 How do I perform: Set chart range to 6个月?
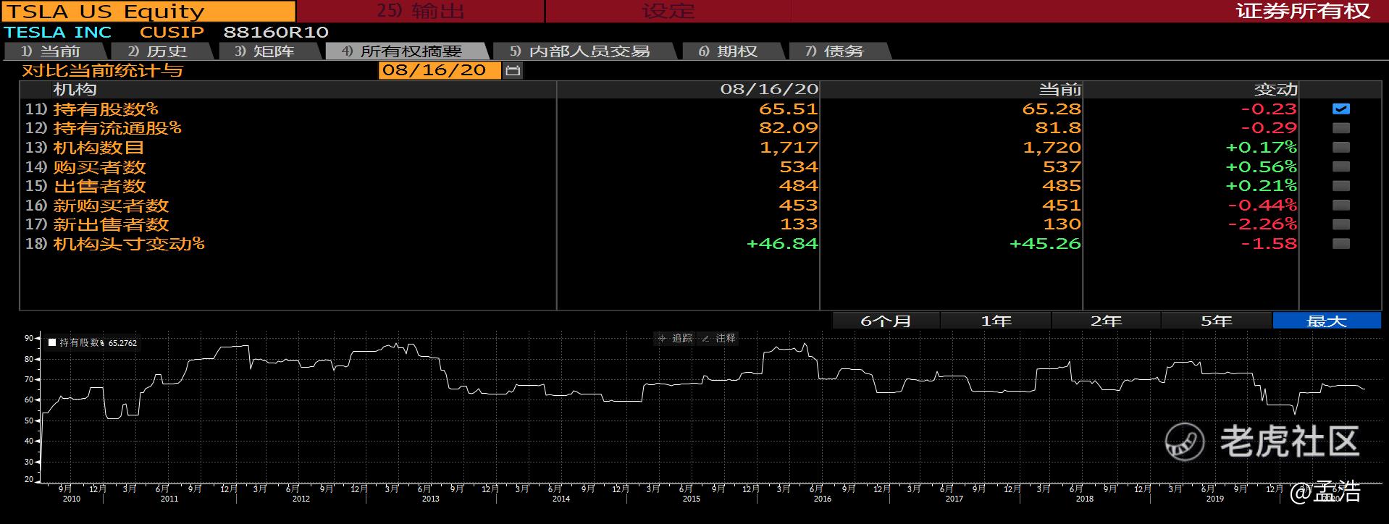886,321
